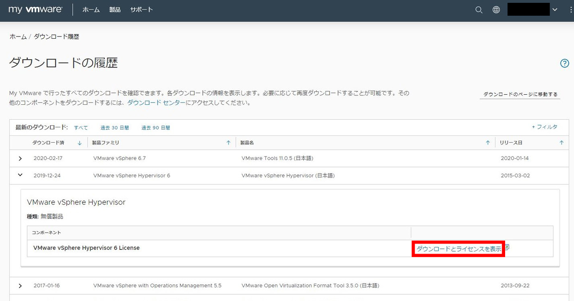
Task: Select the すべて filter option
Action: click(x=81, y=128)
